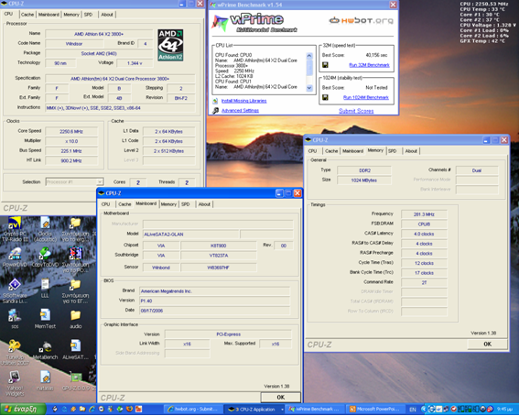Switch to the Cache tab in the top-left CPU-Z window
This screenshot has width=519, height=416.
click(x=27, y=15)
